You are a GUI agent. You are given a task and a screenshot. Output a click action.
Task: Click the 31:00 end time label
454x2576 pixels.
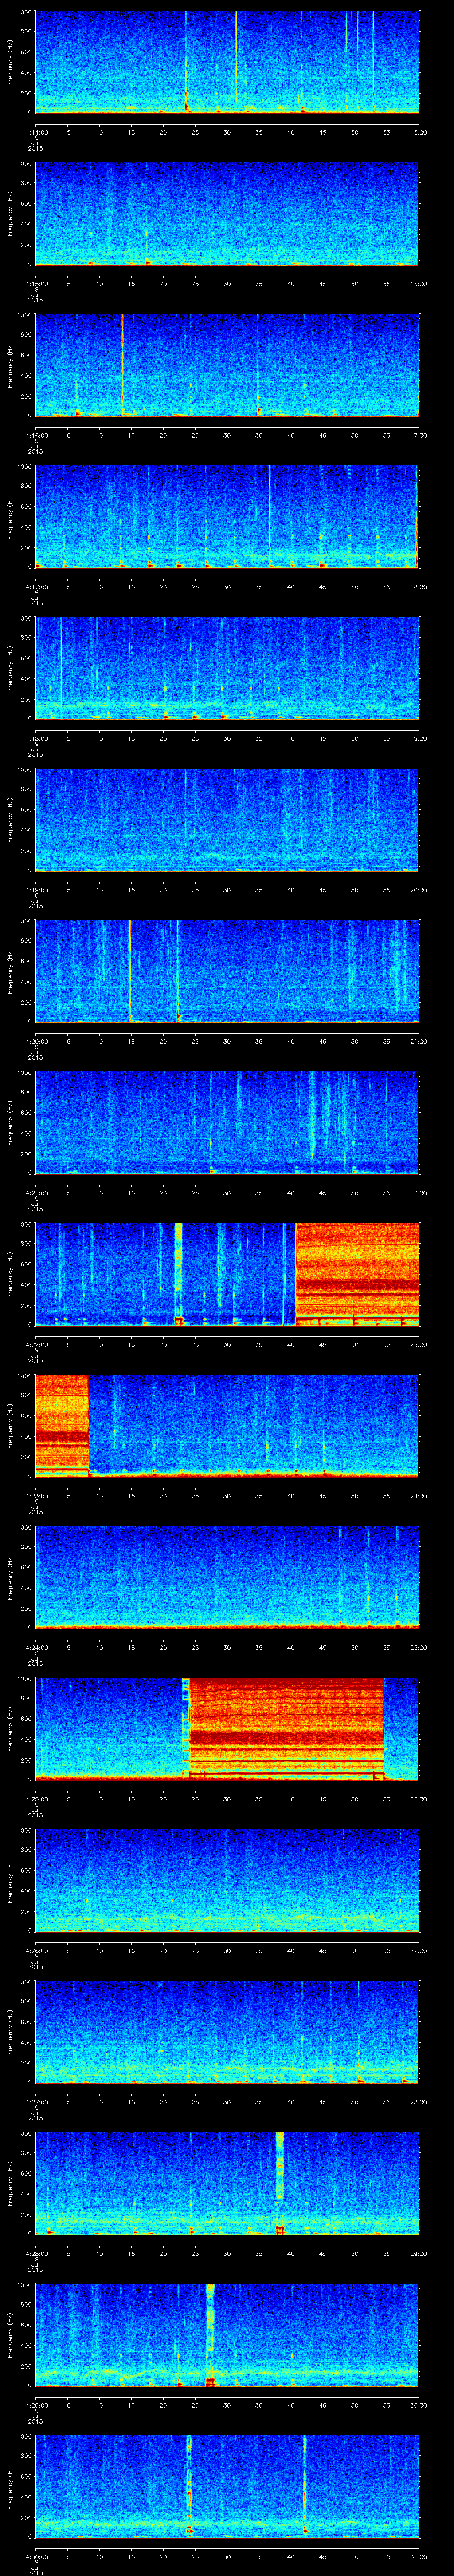tap(418, 2556)
